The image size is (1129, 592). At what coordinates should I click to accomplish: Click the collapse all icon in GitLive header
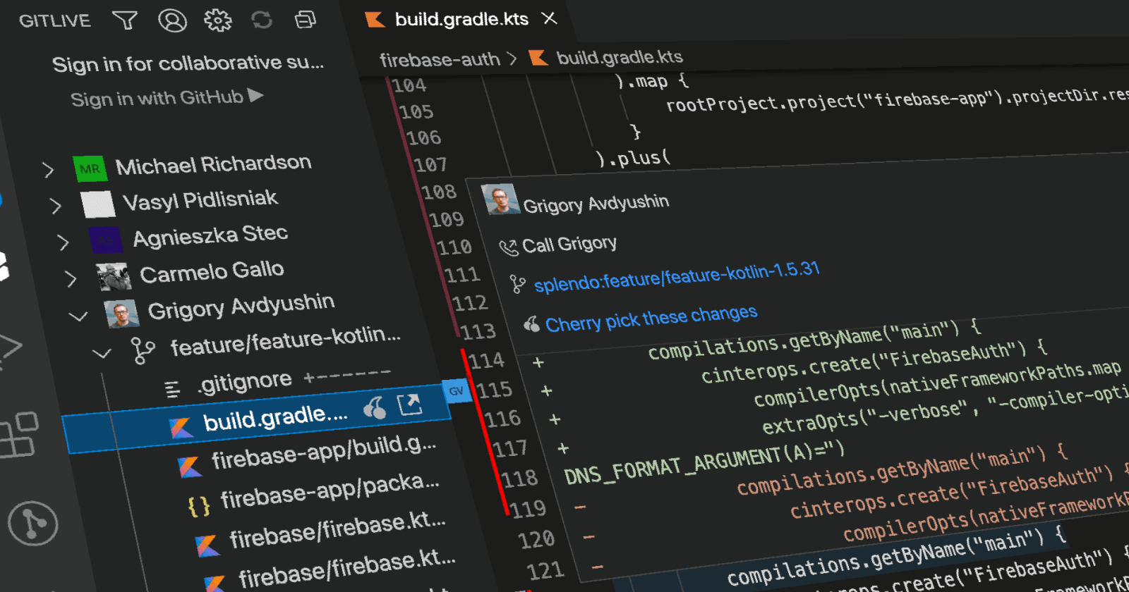click(306, 20)
